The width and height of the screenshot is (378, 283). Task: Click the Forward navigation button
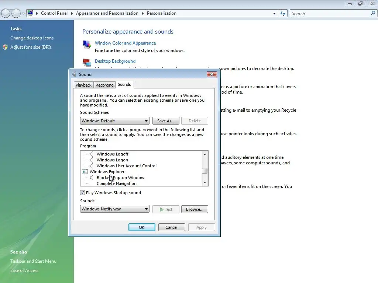pos(16,14)
